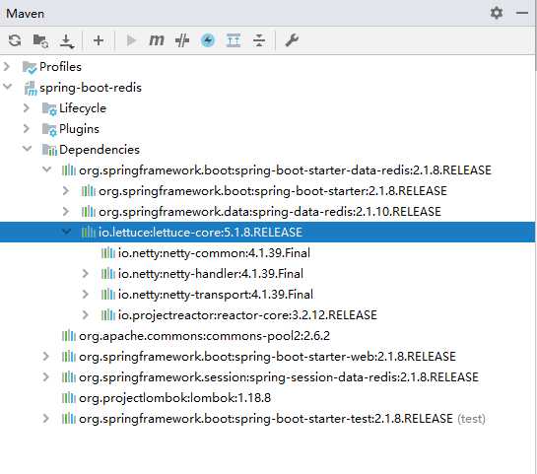Select spring-boot-redis project label
The width and height of the screenshot is (537, 474).
(91, 88)
